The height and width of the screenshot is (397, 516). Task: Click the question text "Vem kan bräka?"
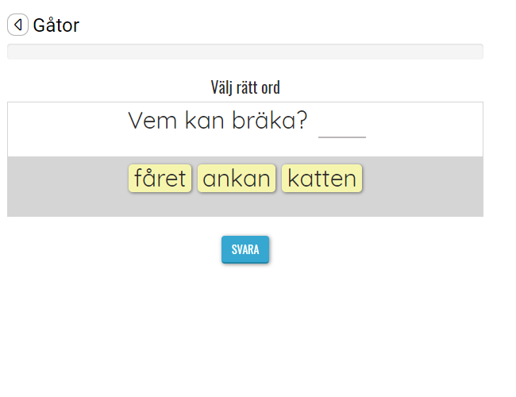(x=218, y=121)
